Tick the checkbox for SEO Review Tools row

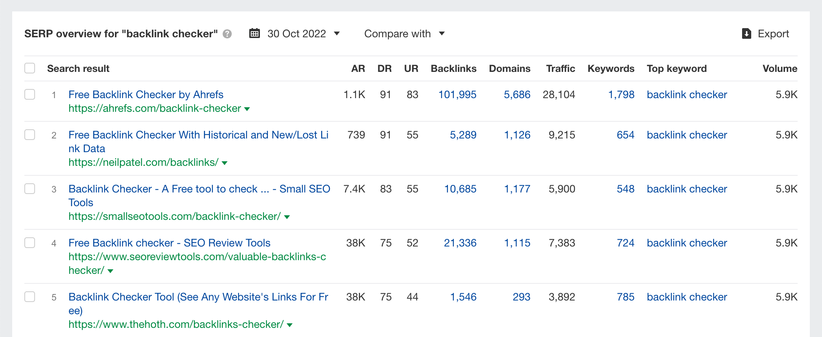pyautogui.click(x=30, y=243)
